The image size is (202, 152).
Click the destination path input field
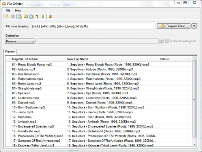click(97, 41)
